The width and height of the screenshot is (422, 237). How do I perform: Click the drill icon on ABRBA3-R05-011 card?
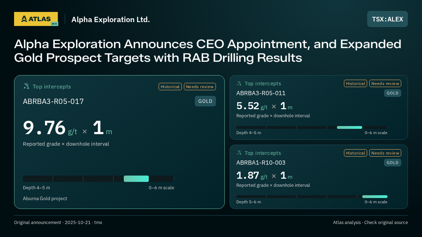(x=239, y=83)
